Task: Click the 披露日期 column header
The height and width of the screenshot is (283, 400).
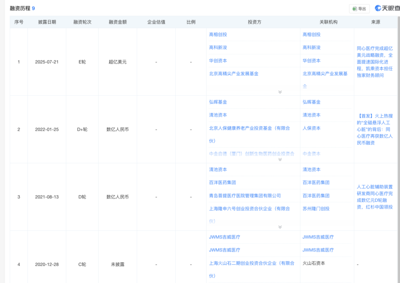Action: 47,22
